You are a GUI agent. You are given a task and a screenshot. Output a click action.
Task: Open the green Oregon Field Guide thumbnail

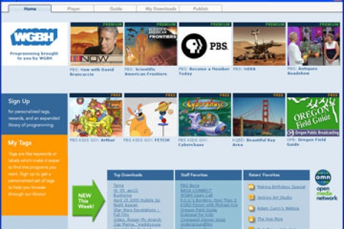tap(313, 114)
